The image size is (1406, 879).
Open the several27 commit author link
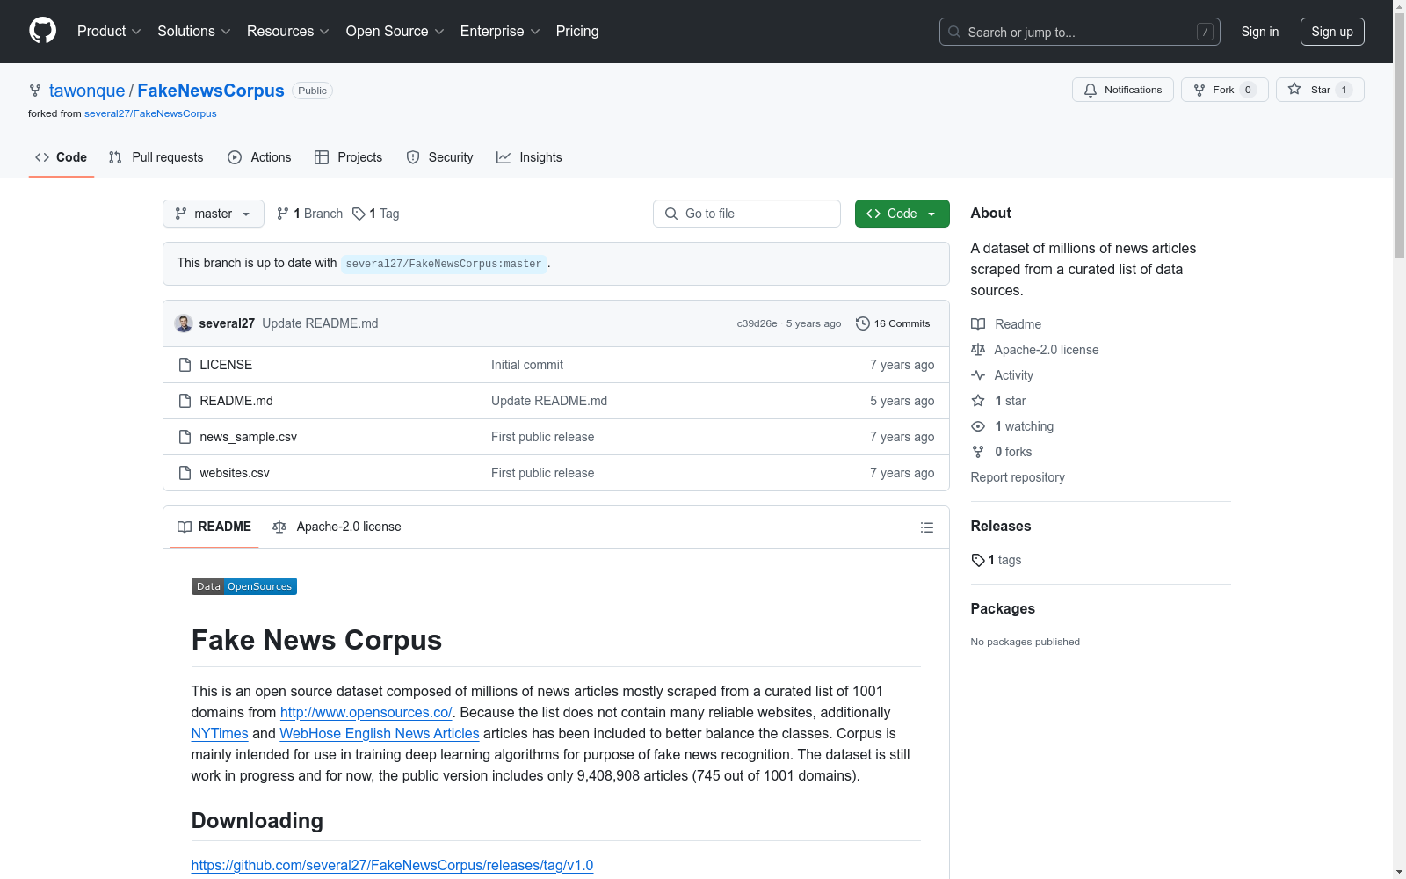[227, 323]
